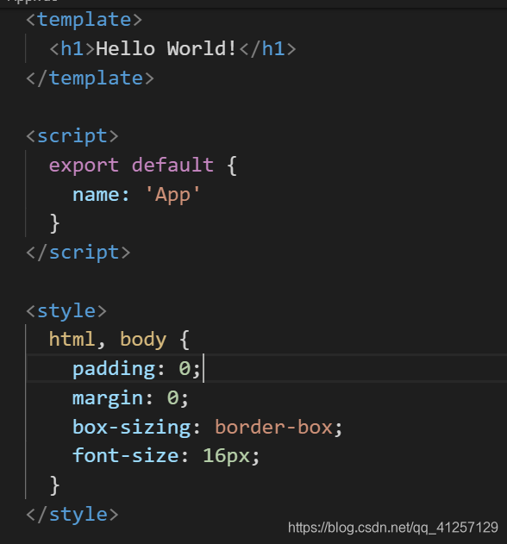This screenshot has width=507, height=544.
Task: Click the closing </template> tag
Action: [91, 78]
